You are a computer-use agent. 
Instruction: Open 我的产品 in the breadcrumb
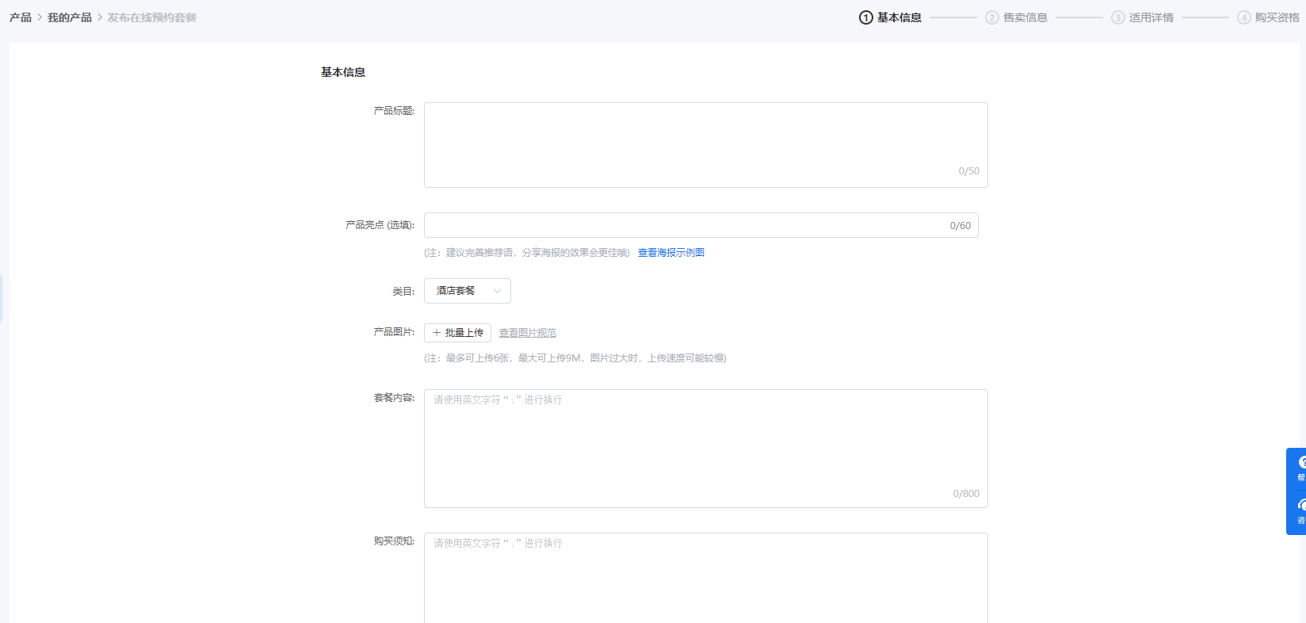(x=70, y=17)
